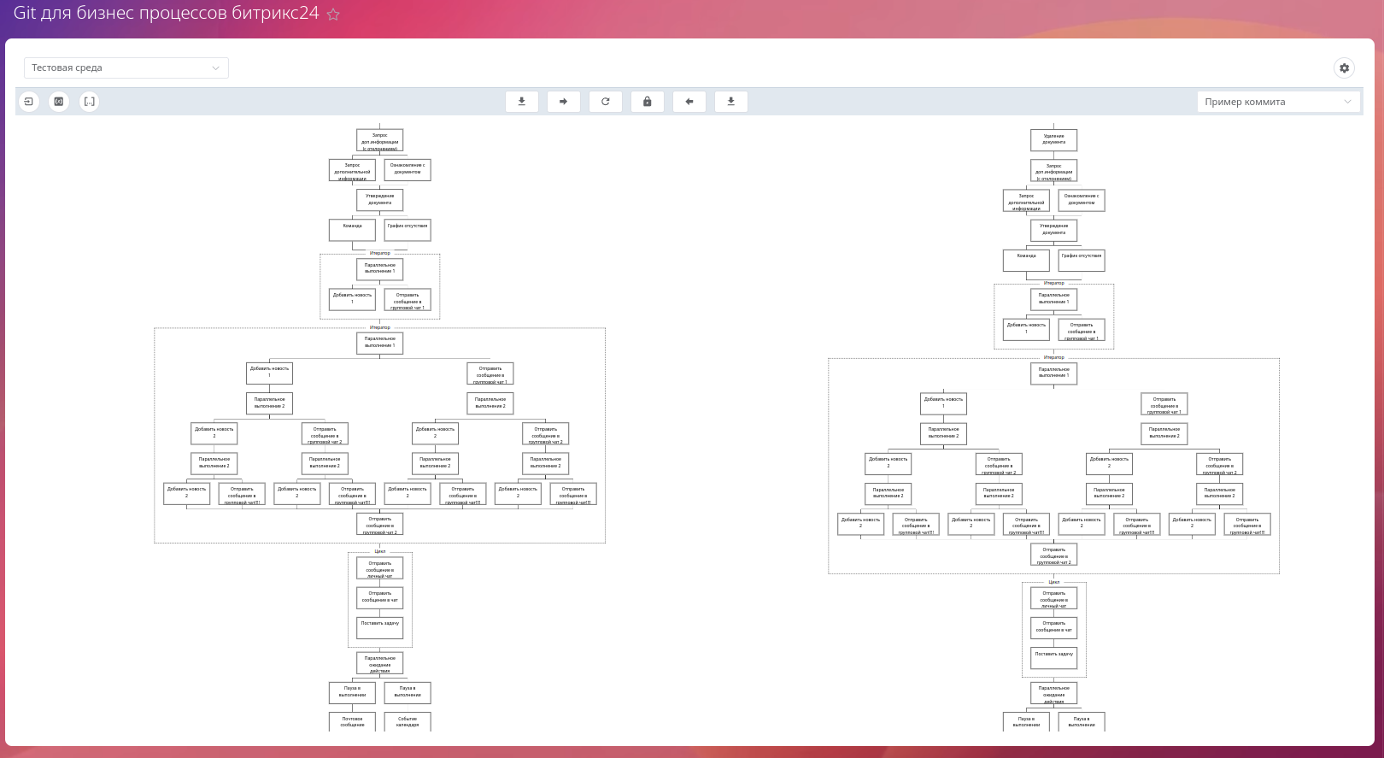Screen dimensions: 1384x758
Task: Click the square brackets icon button
Action: (89, 102)
